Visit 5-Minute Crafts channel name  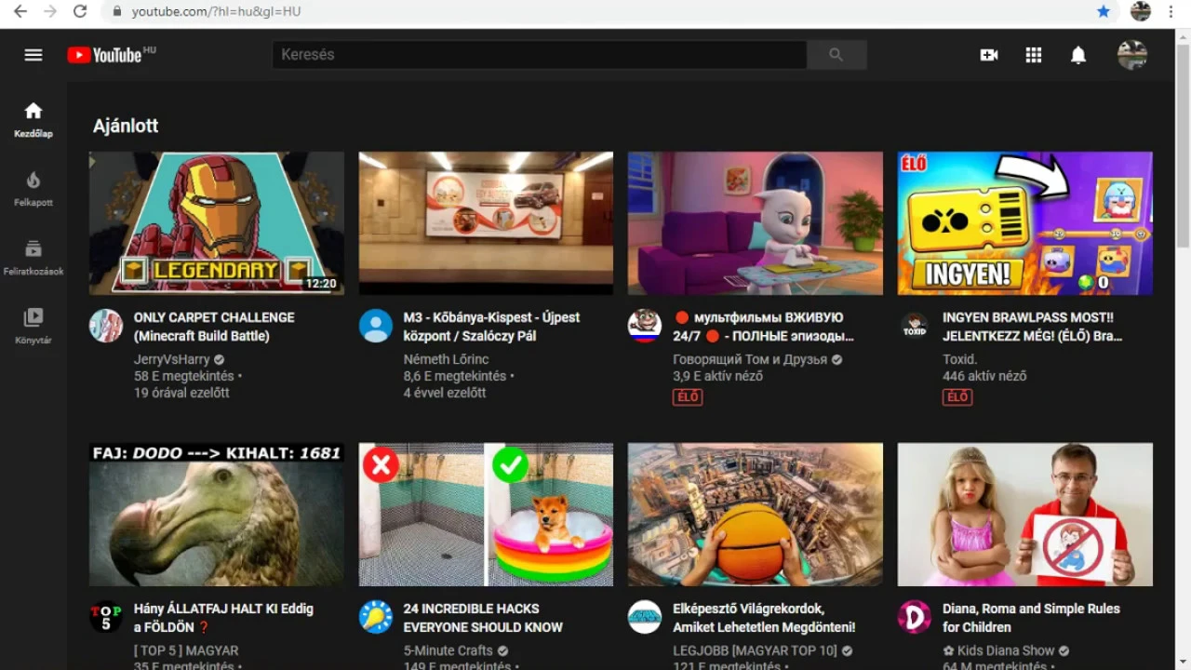pyautogui.click(x=448, y=650)
